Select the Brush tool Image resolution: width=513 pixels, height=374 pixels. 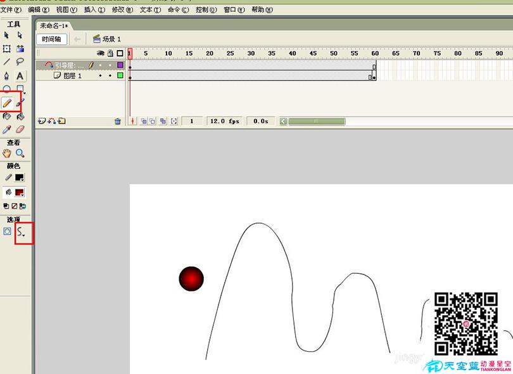coord(20,103)
